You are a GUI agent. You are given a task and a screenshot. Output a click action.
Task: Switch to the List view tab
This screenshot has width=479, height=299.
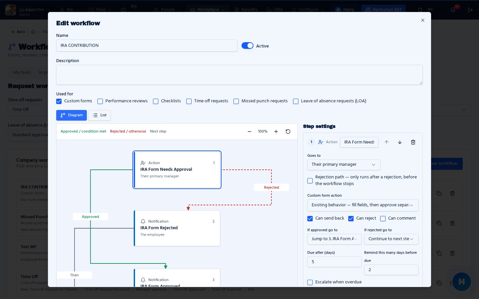(x=99, y=115)
